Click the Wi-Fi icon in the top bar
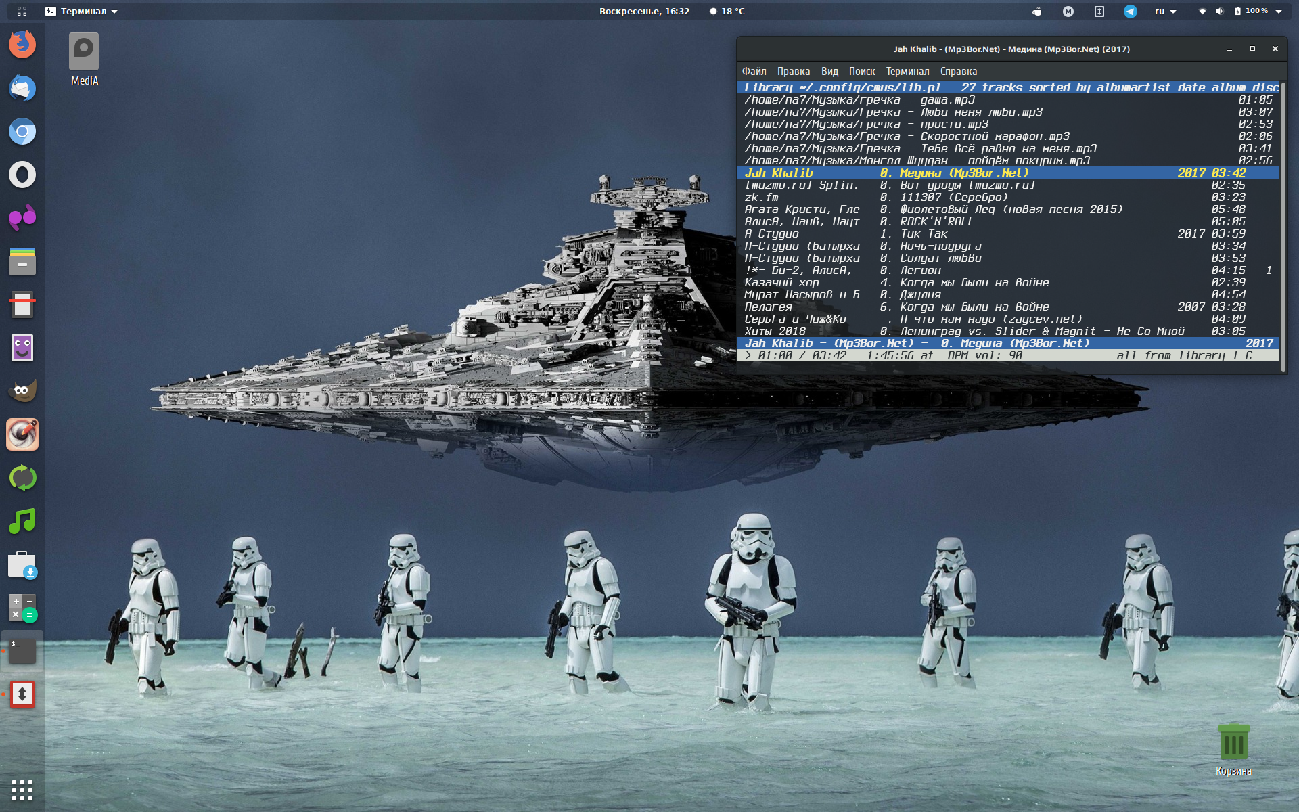 pos(1202,11)
